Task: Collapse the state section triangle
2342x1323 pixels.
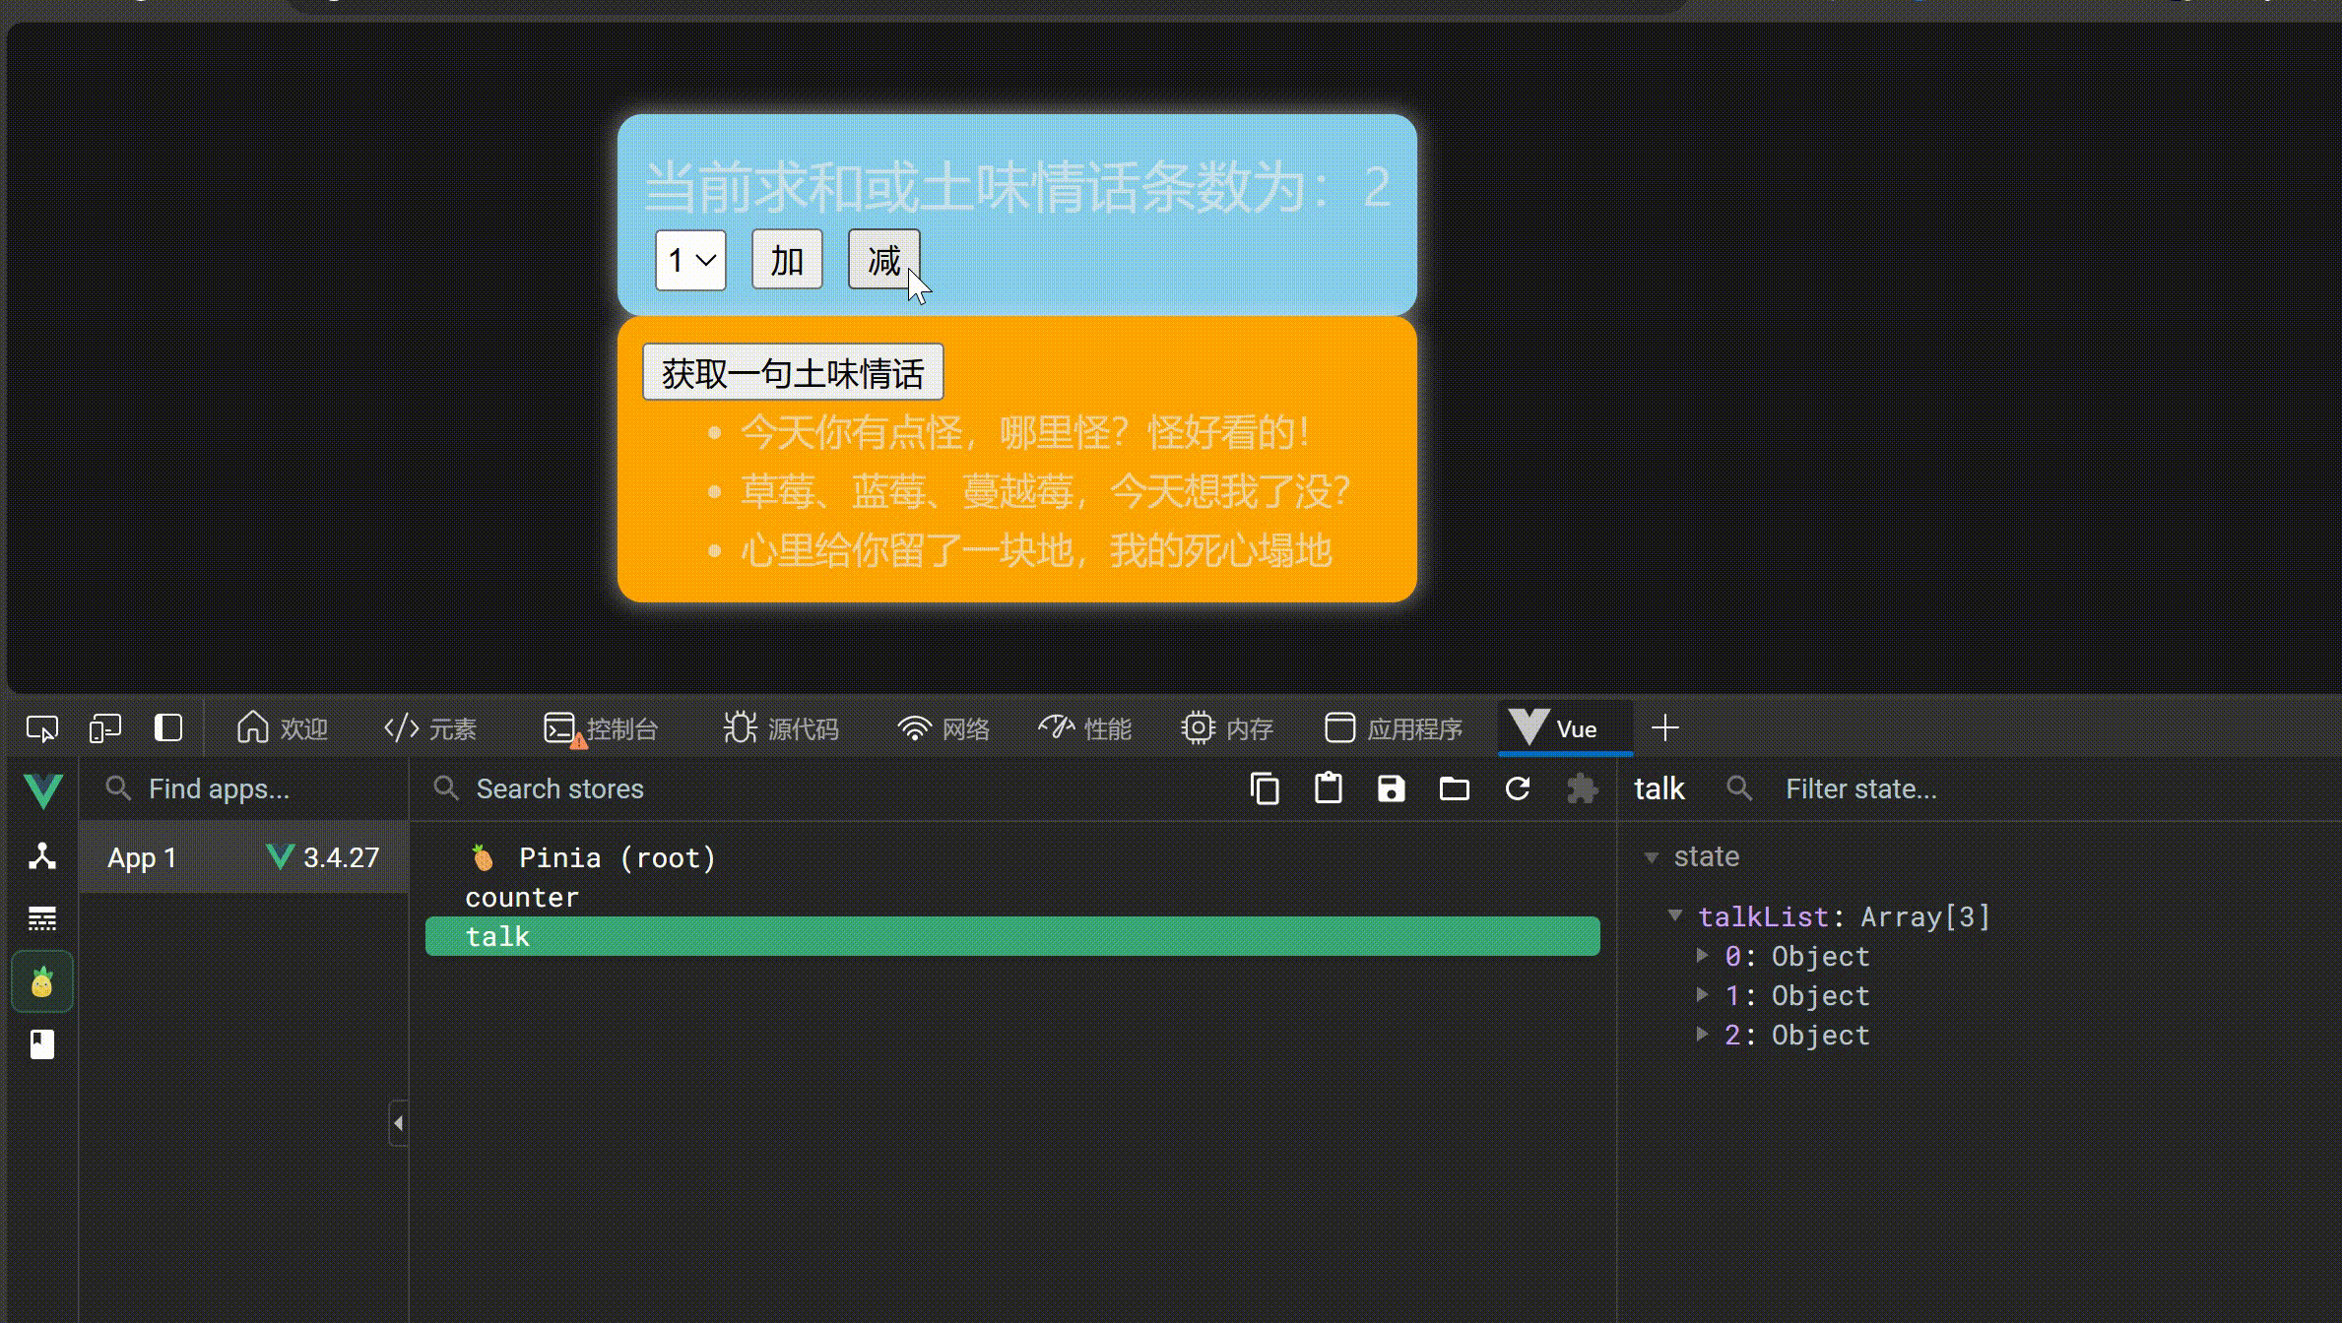Action: (1652, 857)
